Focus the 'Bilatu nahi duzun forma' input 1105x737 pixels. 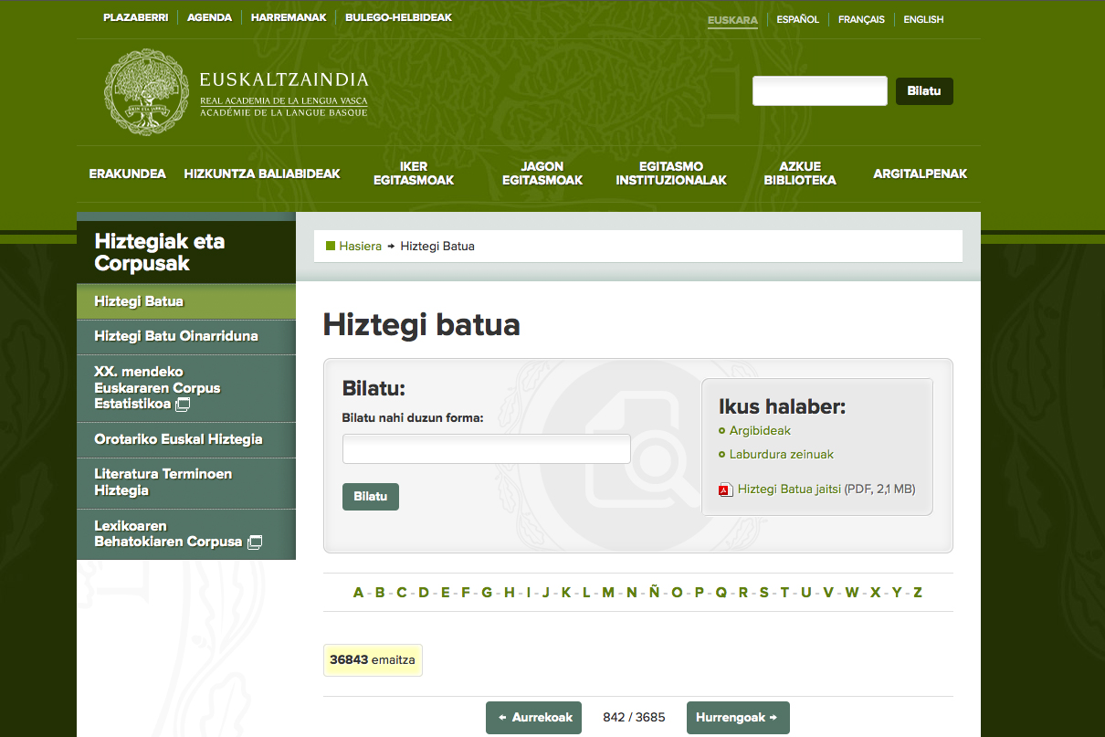click(486, 448)
